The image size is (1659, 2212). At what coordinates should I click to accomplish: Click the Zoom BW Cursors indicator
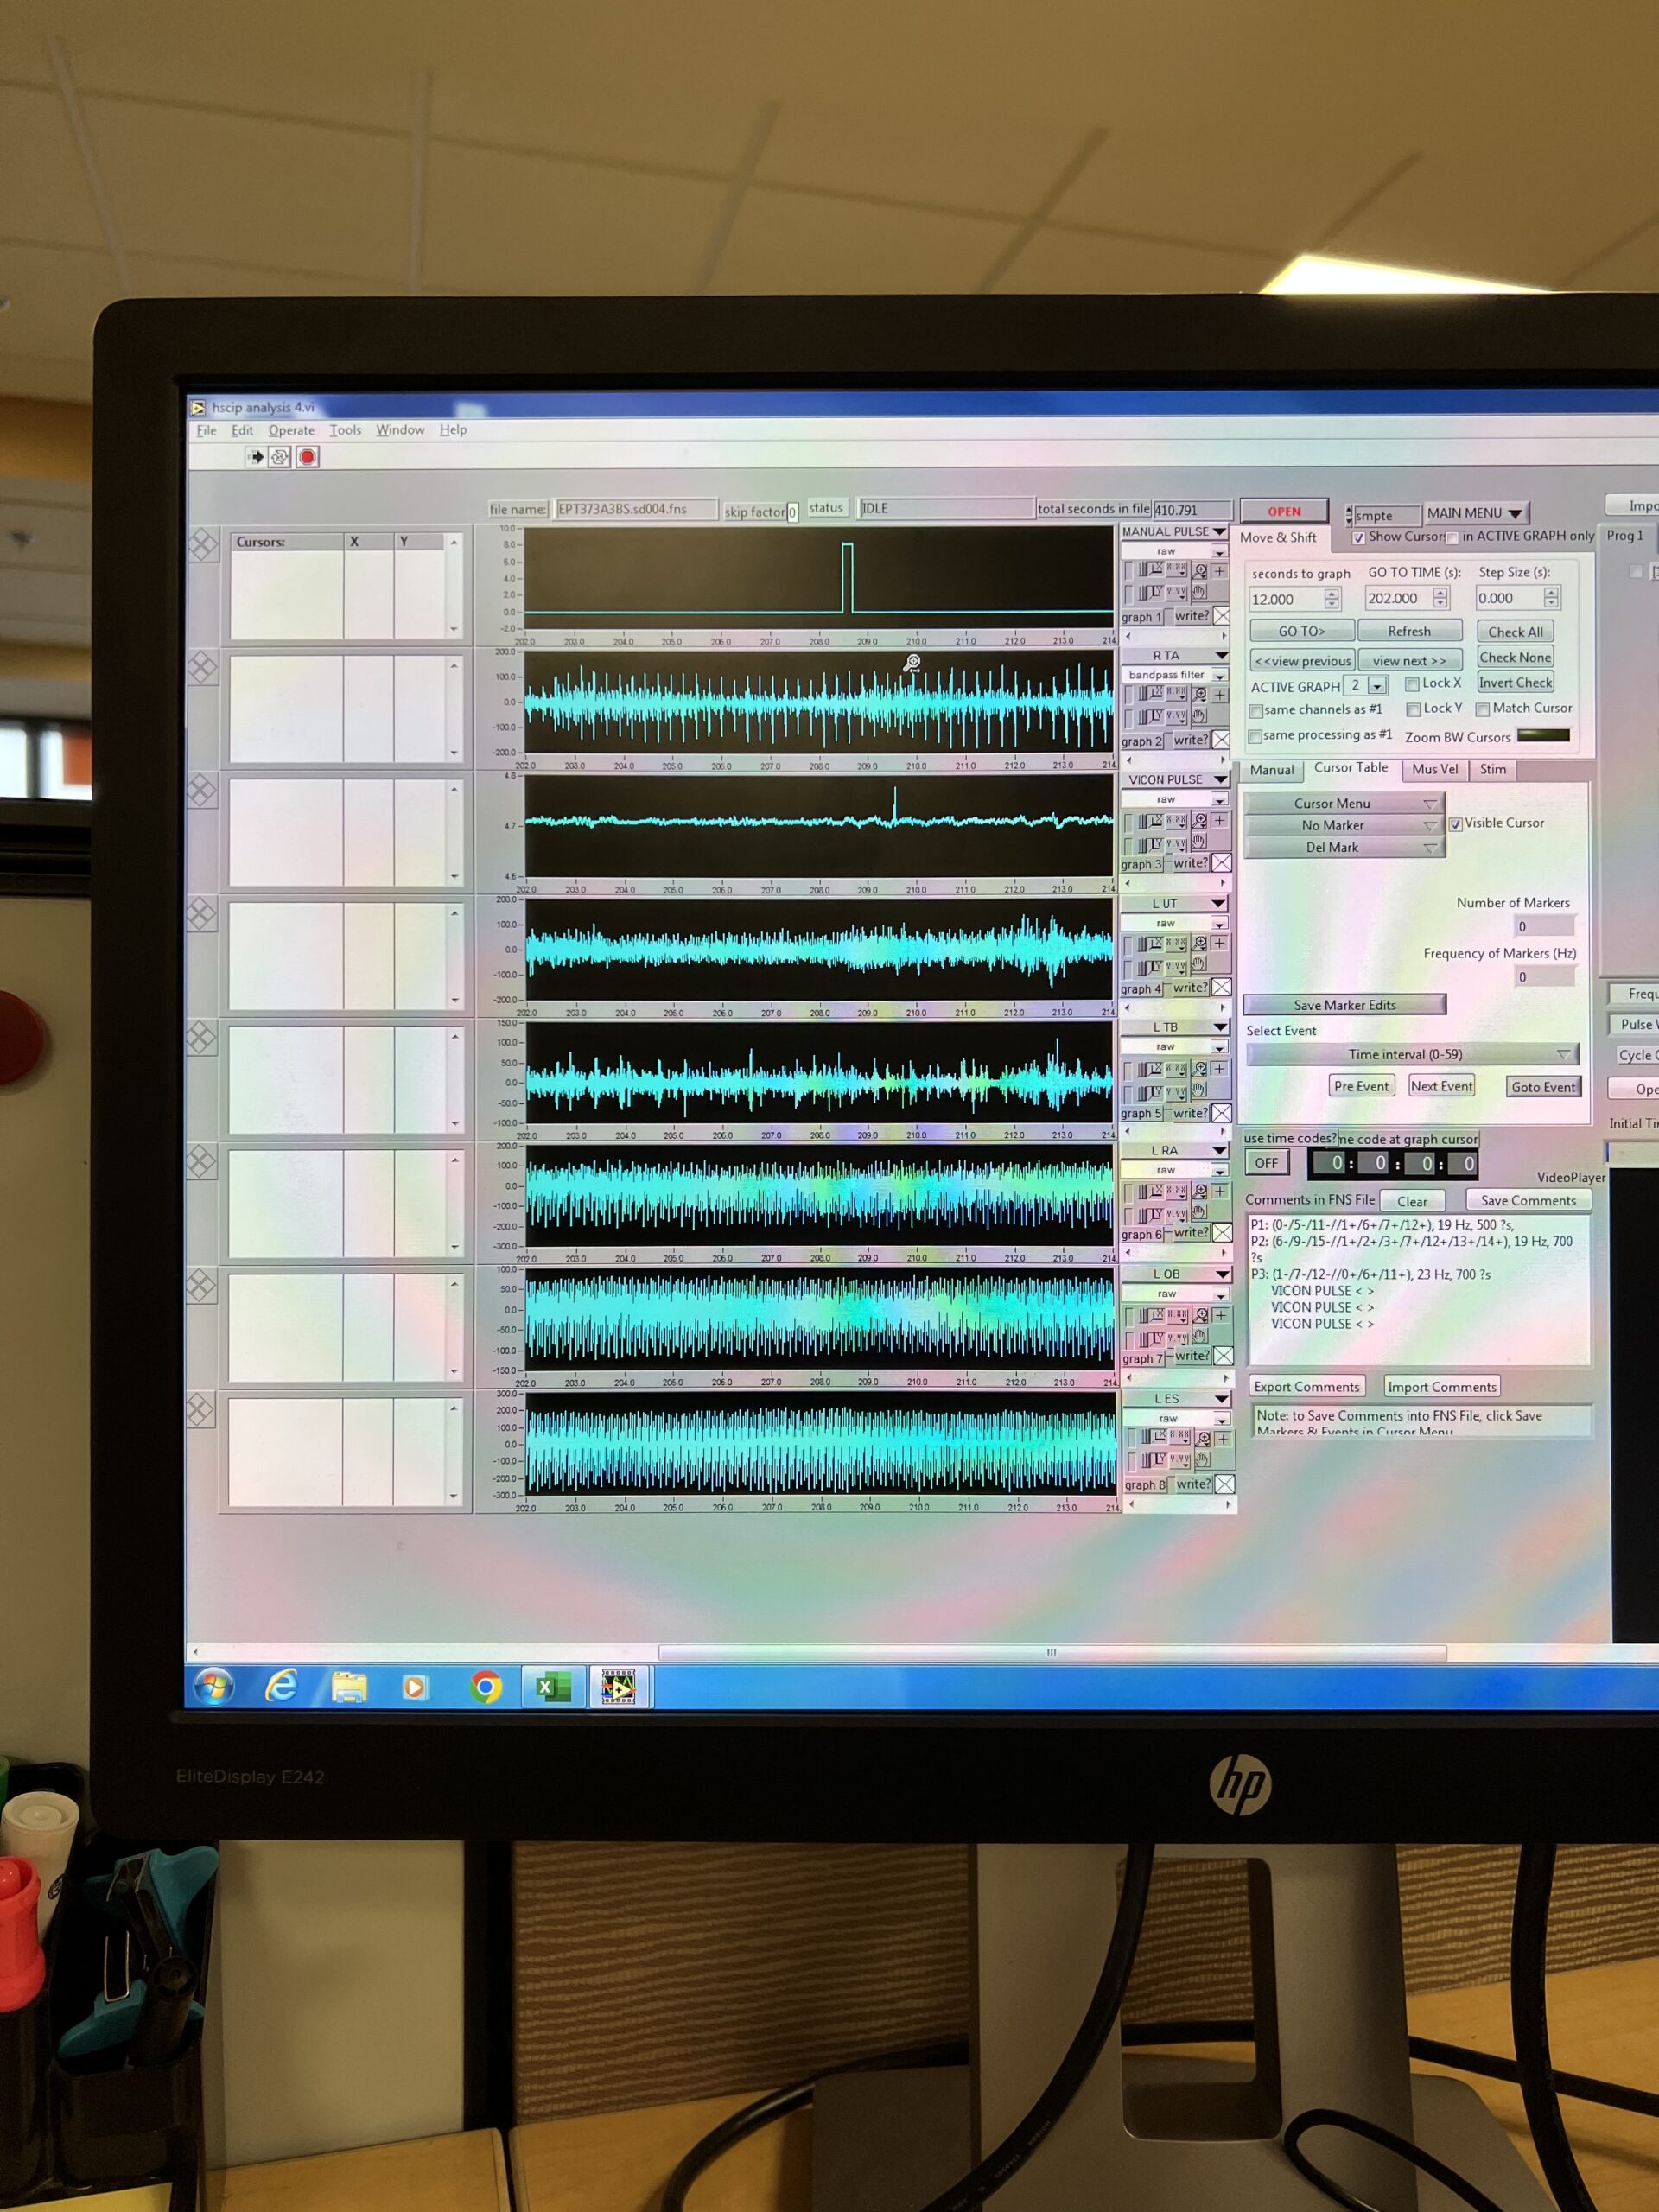click(x=1543, y=736)
